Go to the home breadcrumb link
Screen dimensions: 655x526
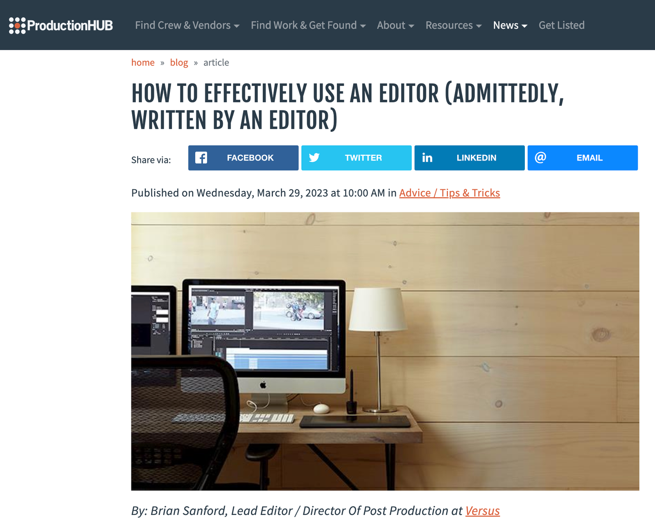coord(143,63)
